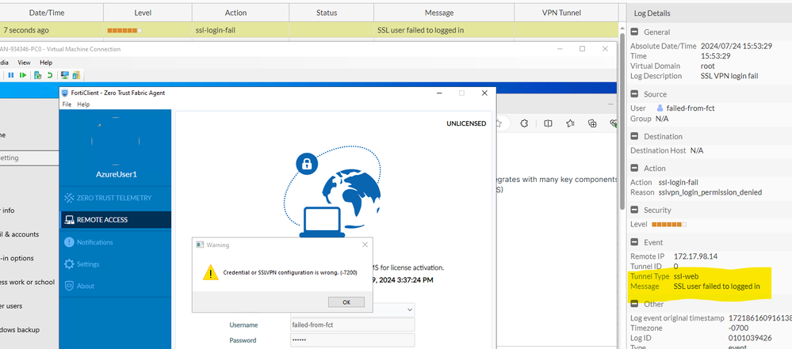Open the browser Collections icon
The height and width of the screenshot is (349, 792).
click(x=591, y=123)
